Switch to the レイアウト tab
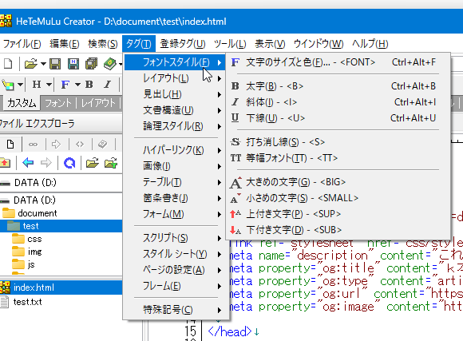 click(x=98, y=103)
